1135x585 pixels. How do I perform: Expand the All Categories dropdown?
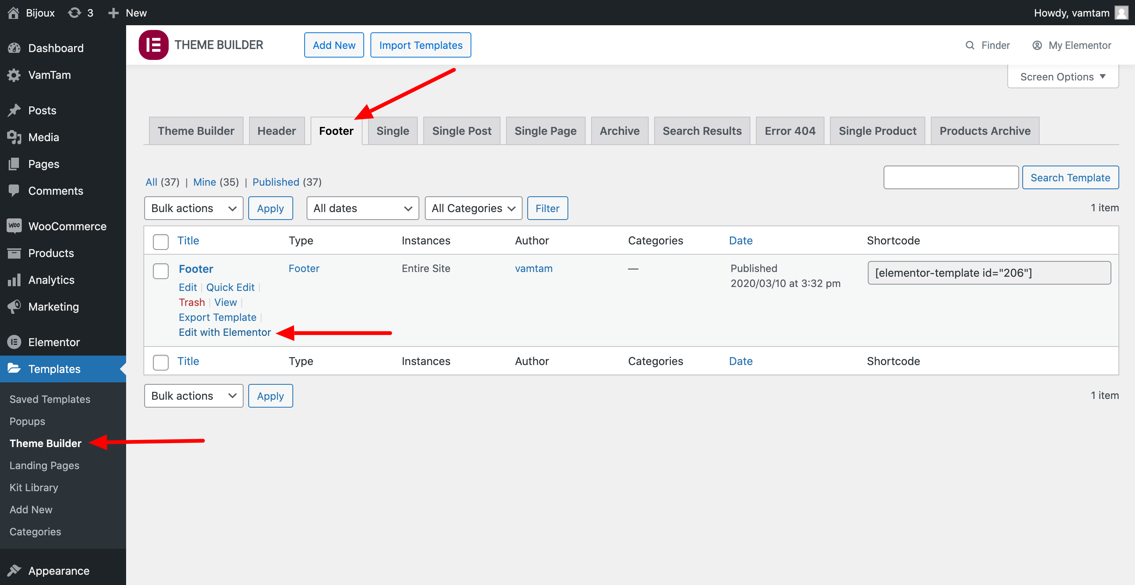pos(473,208)
